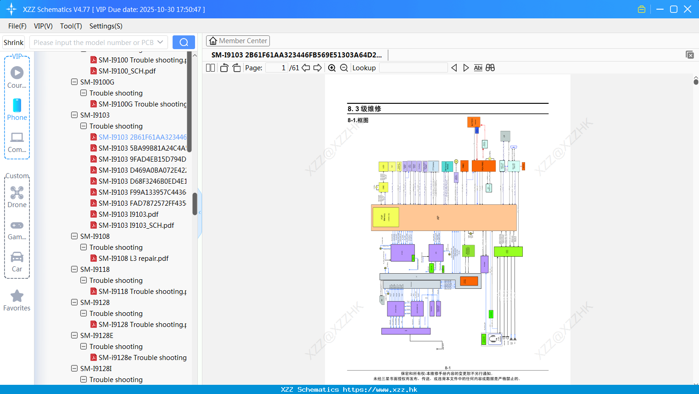Collapse Trouble shooting under SM-I9103
Screen dimensions: 699x394
84,126
